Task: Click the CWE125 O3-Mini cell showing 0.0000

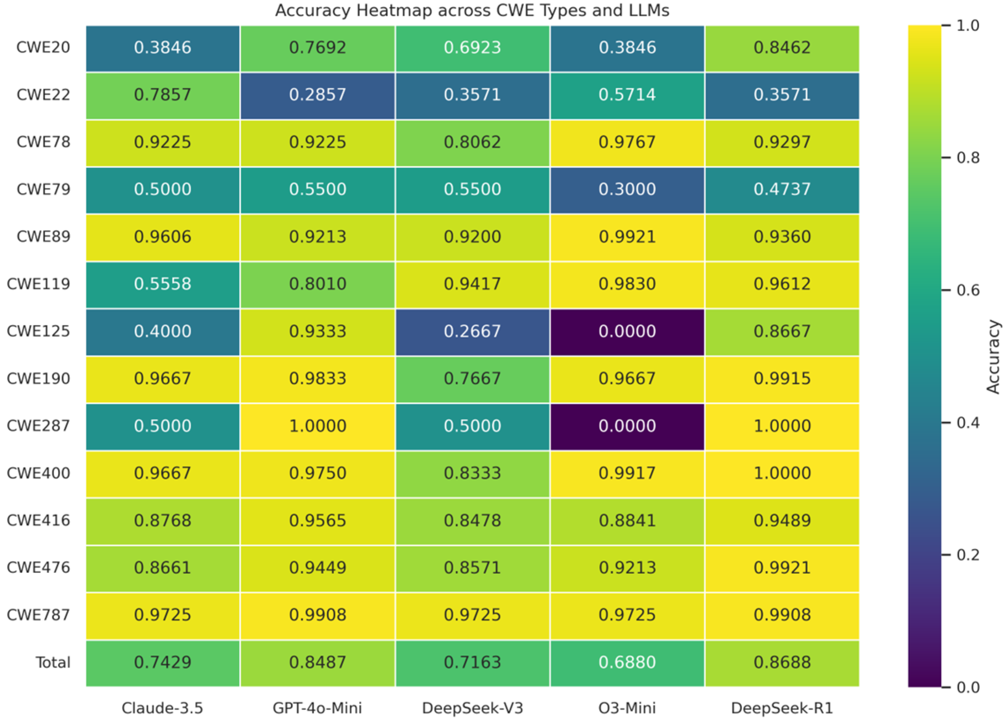Action: pyautogui.click(x=627, y=332)
